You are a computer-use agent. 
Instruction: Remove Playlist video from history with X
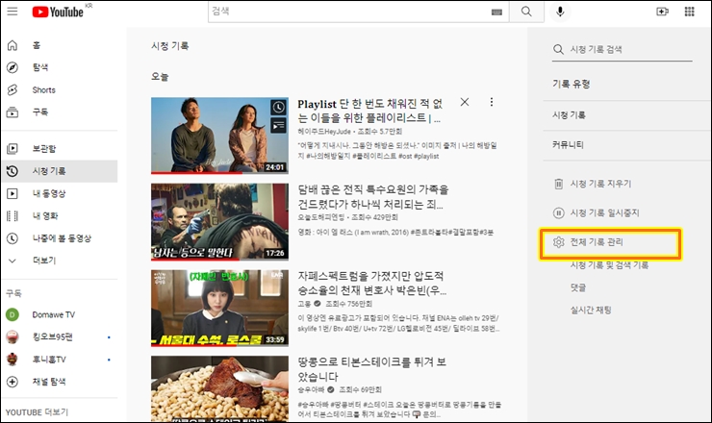(x=465, y=102)
